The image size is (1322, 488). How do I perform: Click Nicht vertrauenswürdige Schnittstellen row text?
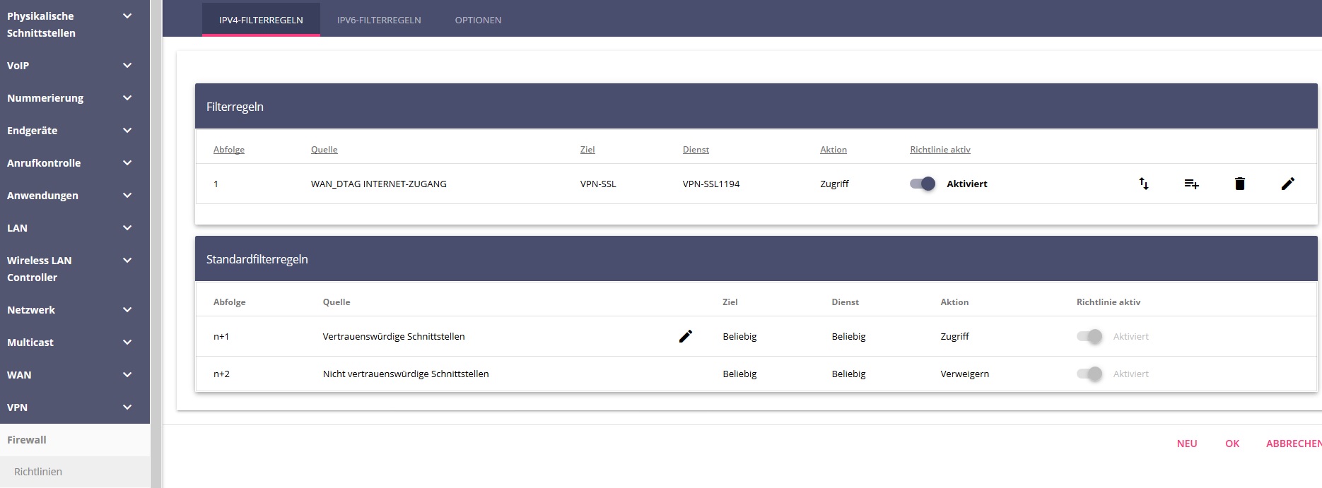coord(406,374)
